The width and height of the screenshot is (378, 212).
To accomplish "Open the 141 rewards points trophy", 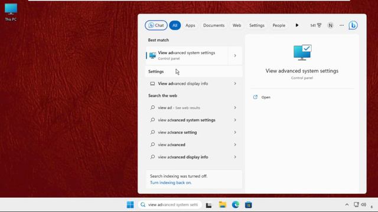I will [316, 25].
